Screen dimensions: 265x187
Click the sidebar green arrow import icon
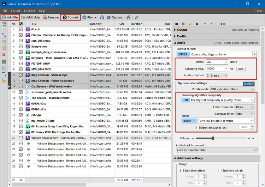[x=4, y=68]
